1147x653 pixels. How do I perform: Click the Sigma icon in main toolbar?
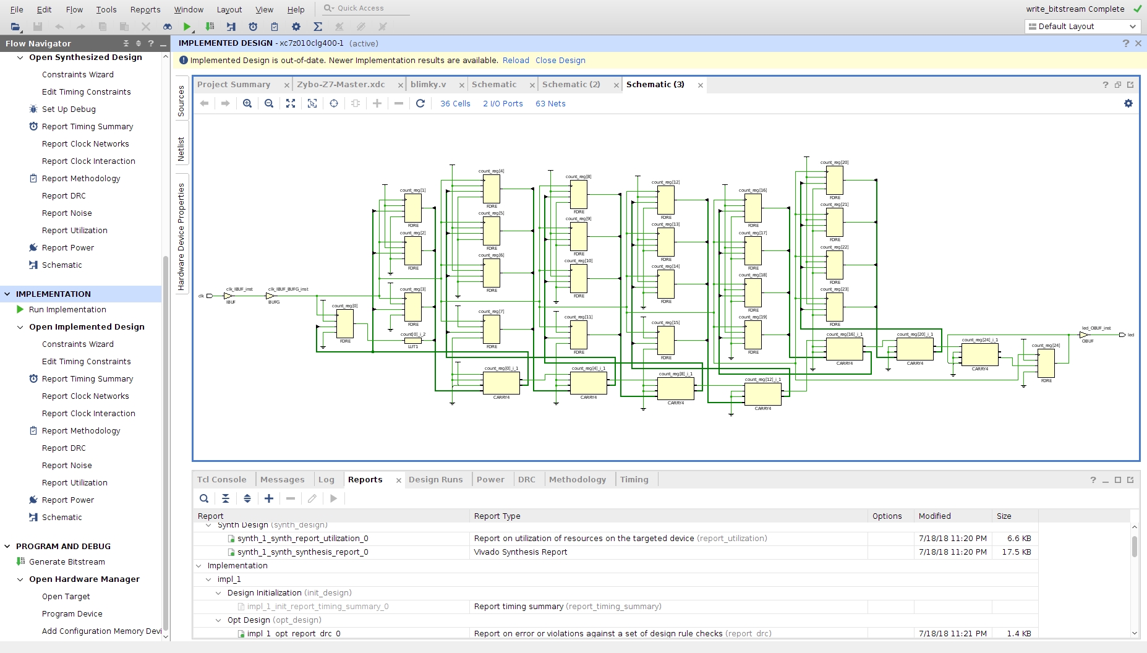pyautogui.click(x=318, y=27)
